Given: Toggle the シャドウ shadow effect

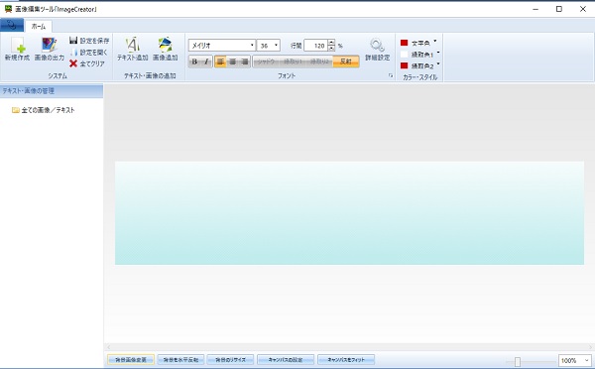Looking at the screenshot, I should [x=266, y=61].
